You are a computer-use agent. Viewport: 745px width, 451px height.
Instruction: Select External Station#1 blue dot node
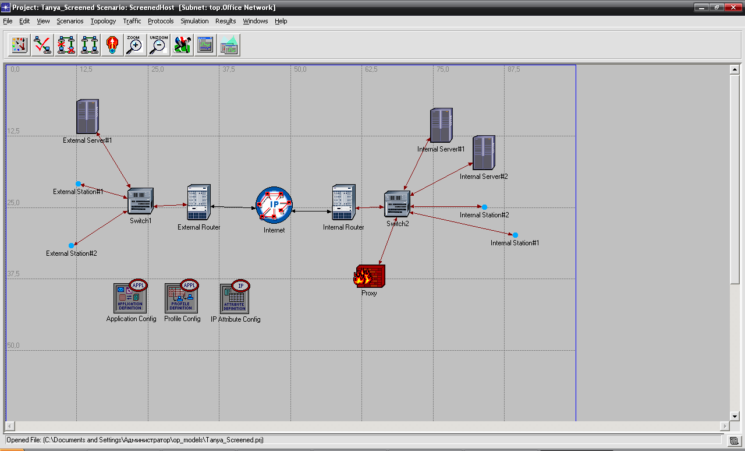[x=78, y=184]
